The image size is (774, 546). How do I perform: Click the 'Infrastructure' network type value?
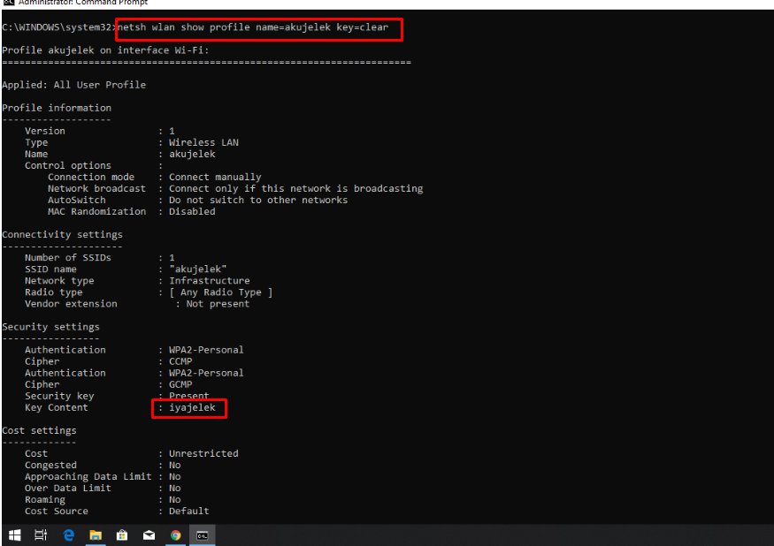pos(210,281)
